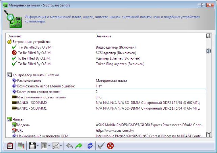The image size is (217, 153).
Task: Click the memory chip icon beside BANK1 - SODIMM1
Action: 14,108
